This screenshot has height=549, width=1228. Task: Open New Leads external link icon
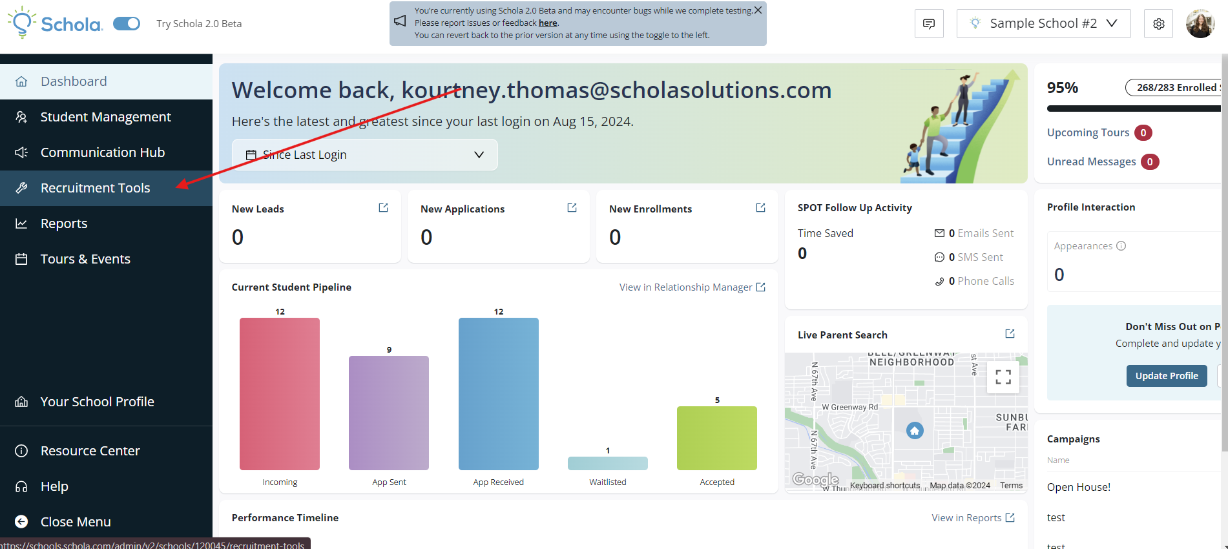[x=383, y=208]
